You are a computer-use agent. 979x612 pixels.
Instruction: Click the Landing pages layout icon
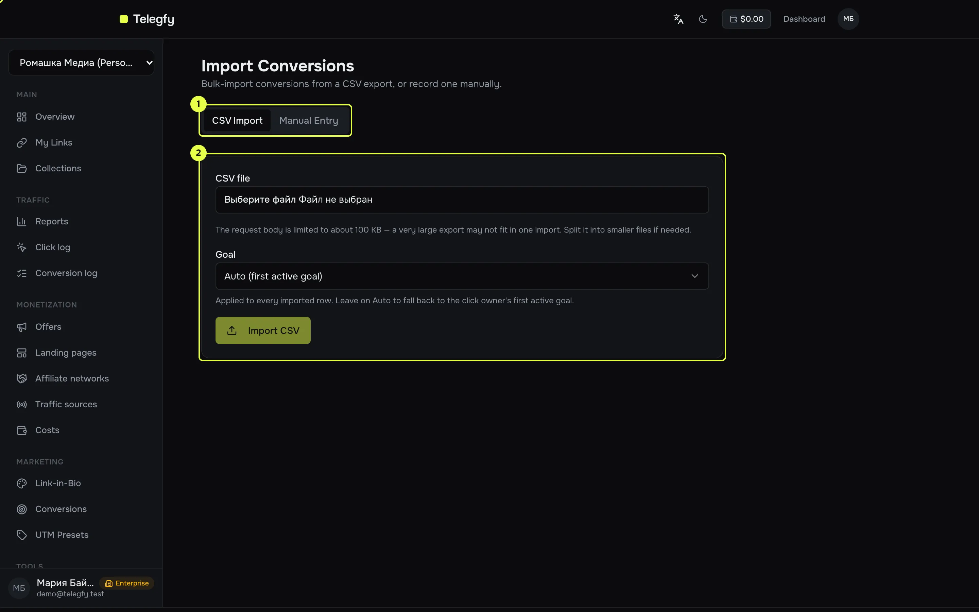[x=21, y=353]
